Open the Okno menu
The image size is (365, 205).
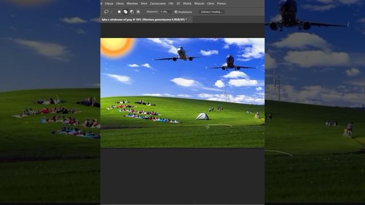[210, 3]
